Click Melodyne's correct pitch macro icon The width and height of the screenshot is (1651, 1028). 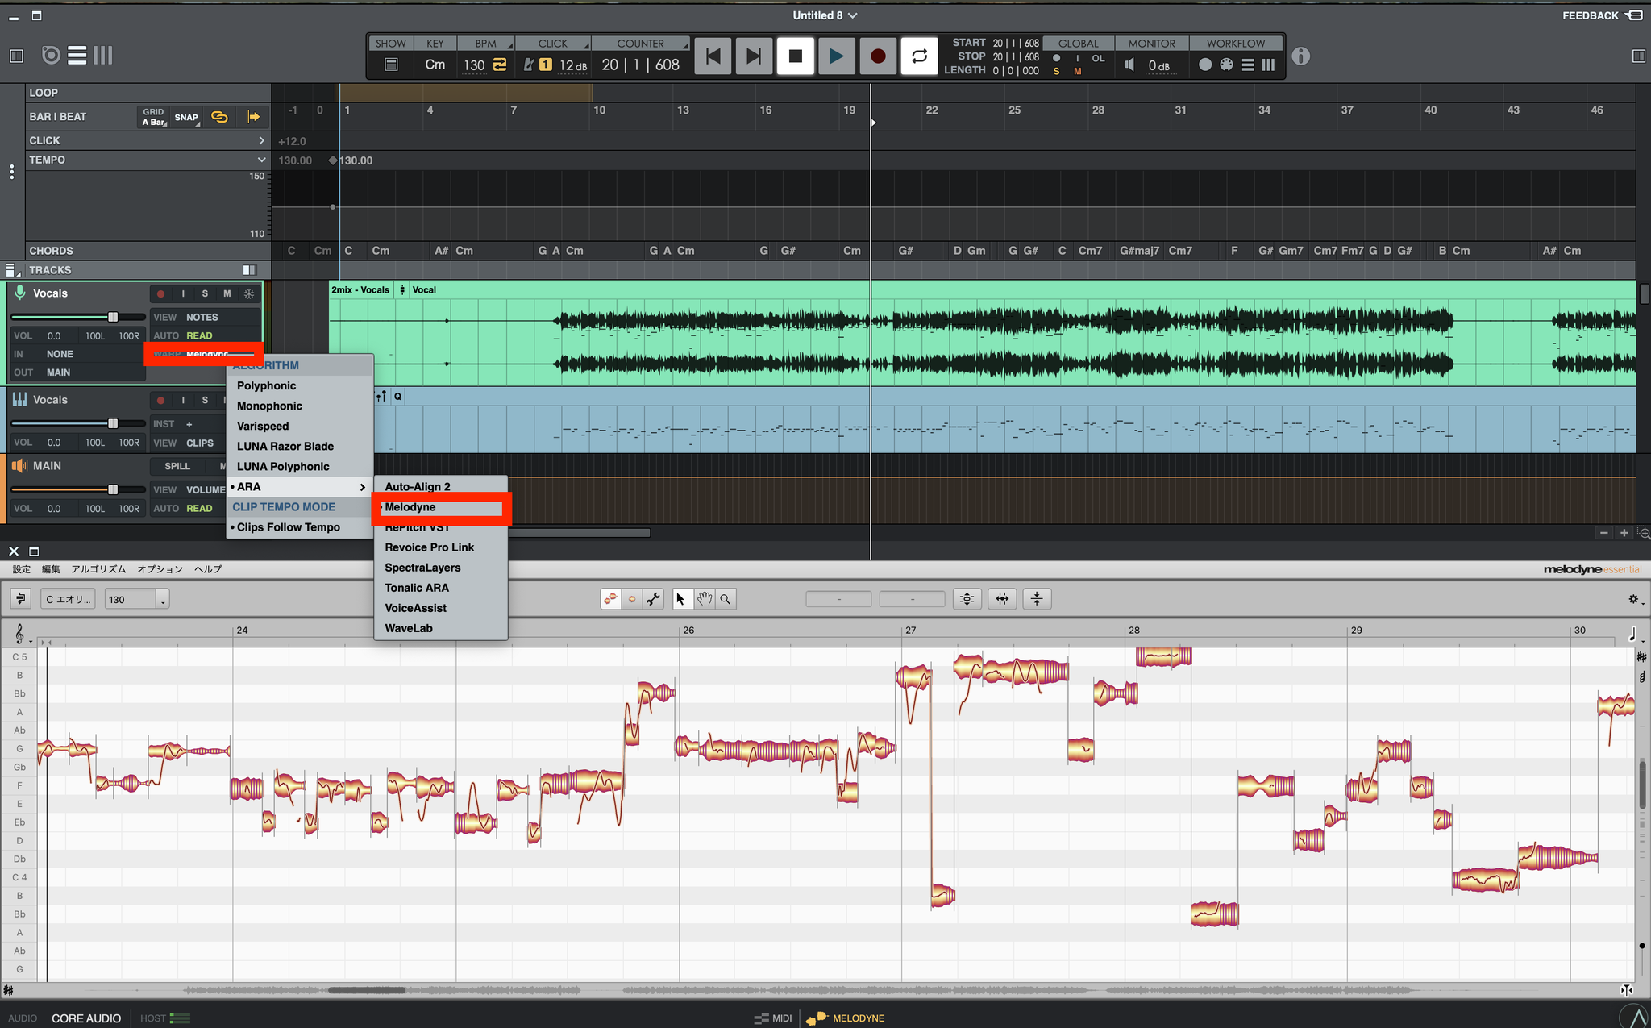click(967, 599)
